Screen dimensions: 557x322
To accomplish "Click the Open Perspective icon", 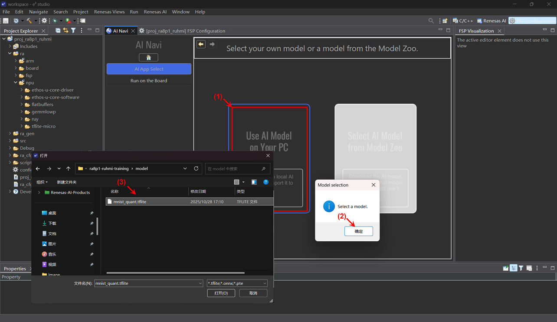I will click(x=445, y=20).
